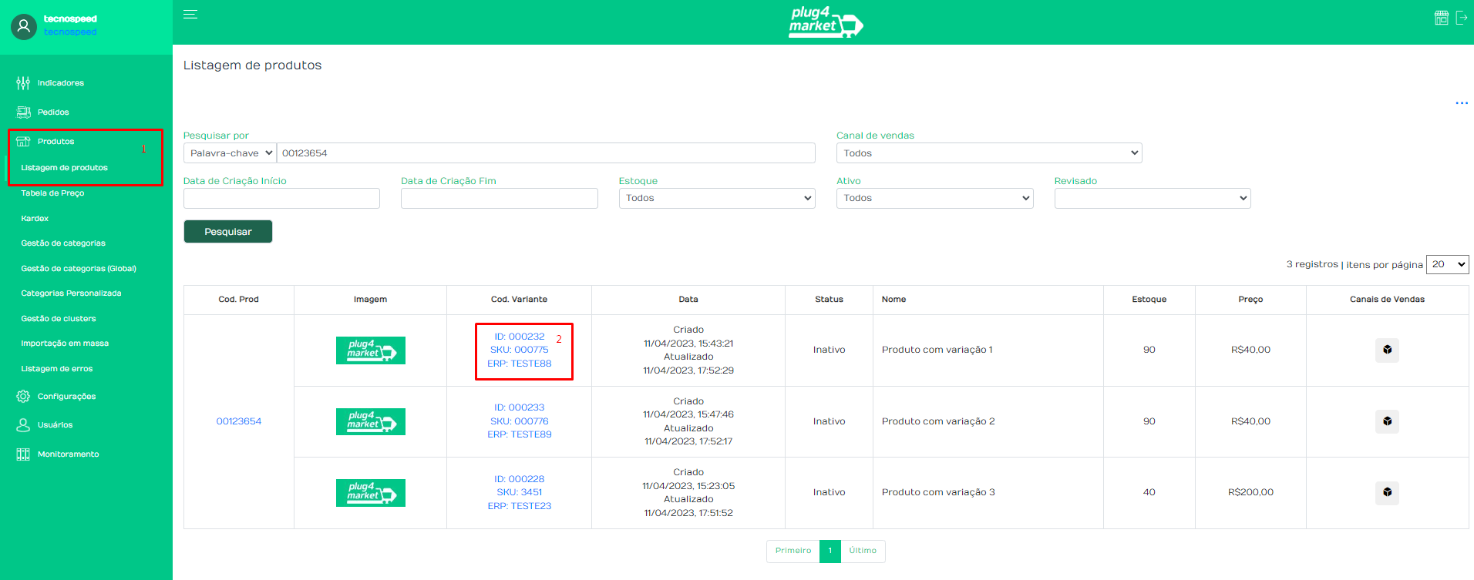Open product code 00123654 link
Viewport: 1474px width, 580px height.
pos(239,421)
